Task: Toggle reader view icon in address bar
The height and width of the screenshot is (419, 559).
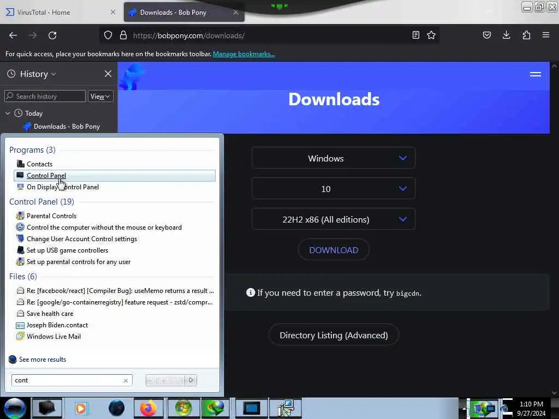Action: pos(415,35)
